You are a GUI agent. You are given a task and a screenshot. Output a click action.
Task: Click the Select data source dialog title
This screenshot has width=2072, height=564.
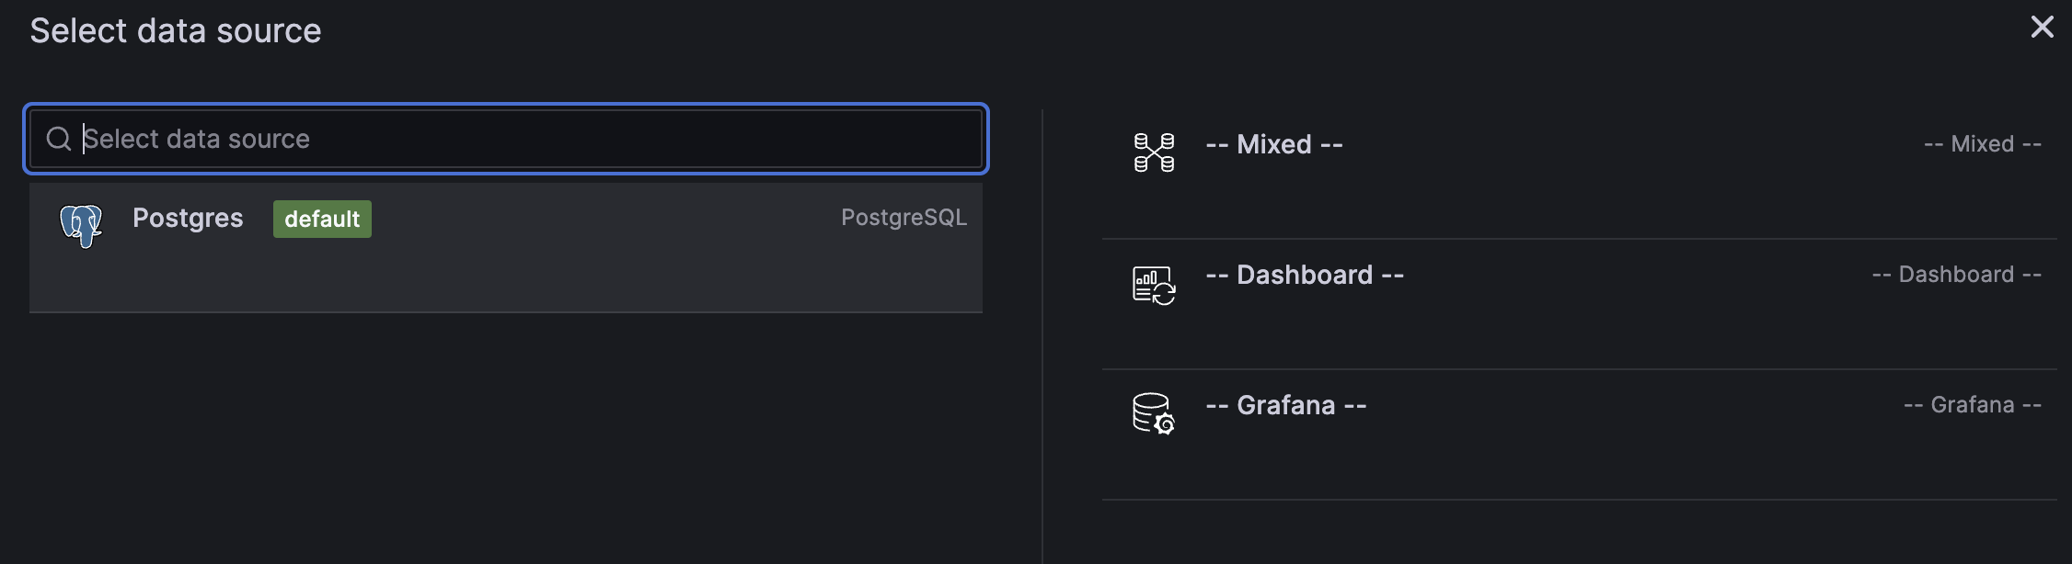coord(176,31)
